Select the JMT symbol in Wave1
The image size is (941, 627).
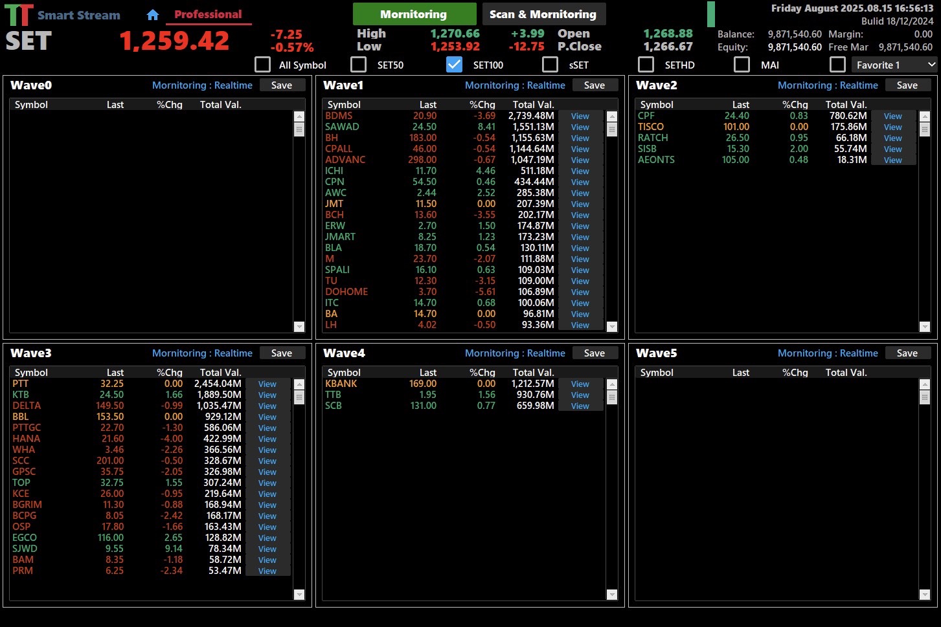click(x=334, y=204)
